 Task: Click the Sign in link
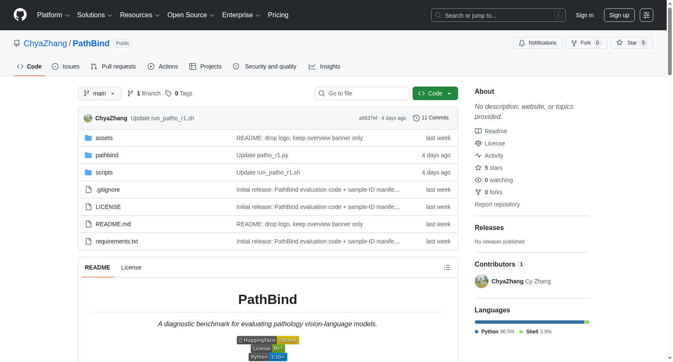point(585,15)
